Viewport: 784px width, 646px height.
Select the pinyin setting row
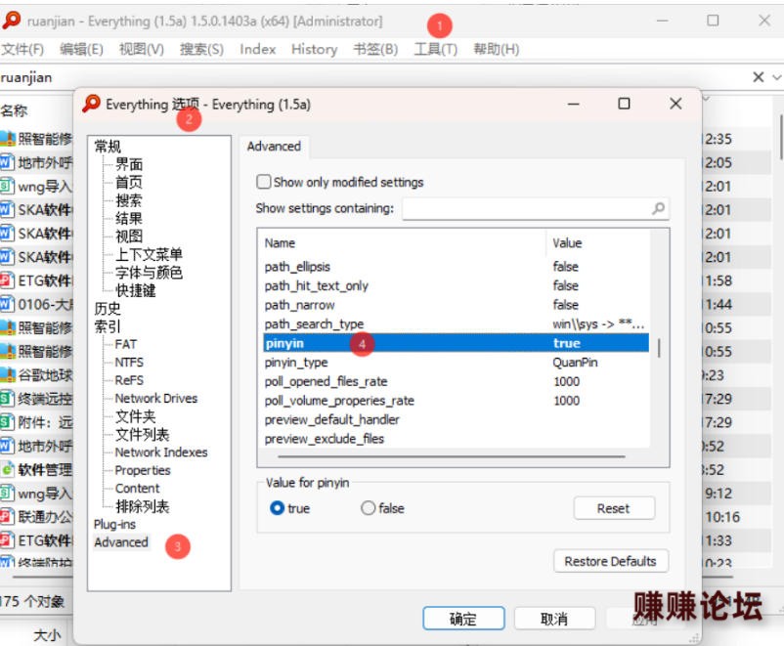click(456, 343)
